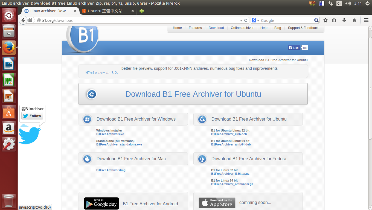Download B1FreeArchiver_i386.tar.gz

click(230, 174)
